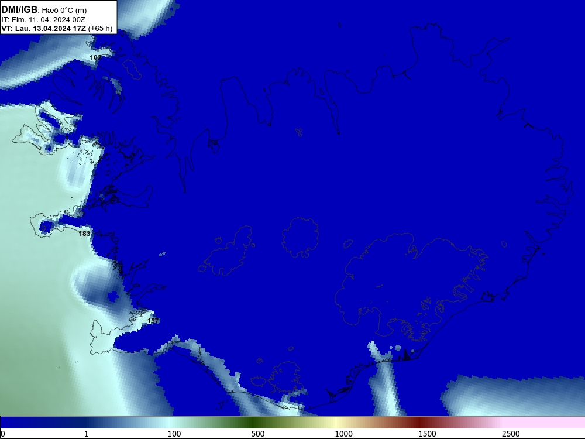Click the 'VT: Lau. 13.04.2024 17Z' line
Viewport: 585px width, 439px height.
click(x=44, y=29)
